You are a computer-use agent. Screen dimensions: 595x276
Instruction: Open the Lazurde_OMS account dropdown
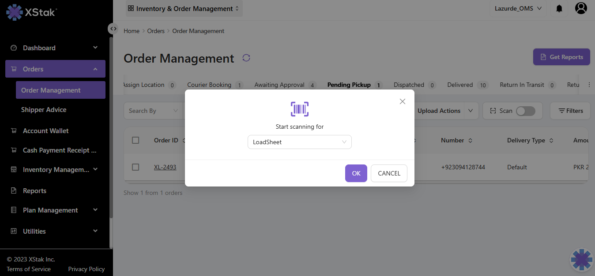(x=518, y=8)
